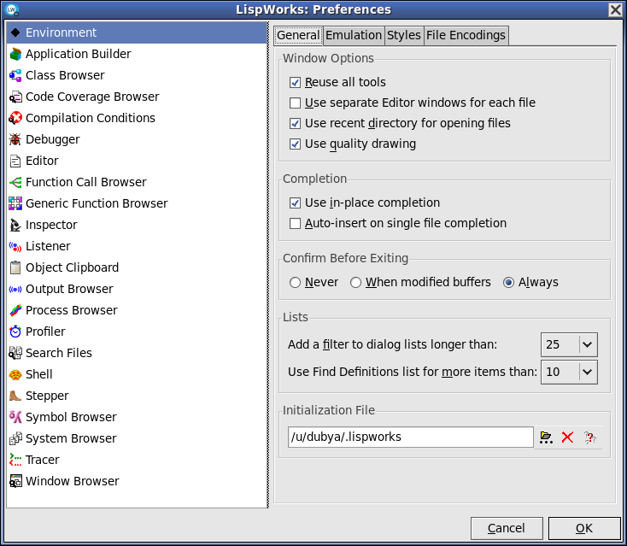Click the initialization file path field
This screenshot has height=546, width=627.
click(410, 437)
